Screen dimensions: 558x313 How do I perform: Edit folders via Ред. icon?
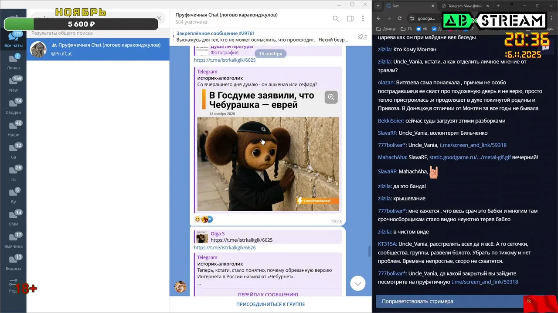click(14, 286)
